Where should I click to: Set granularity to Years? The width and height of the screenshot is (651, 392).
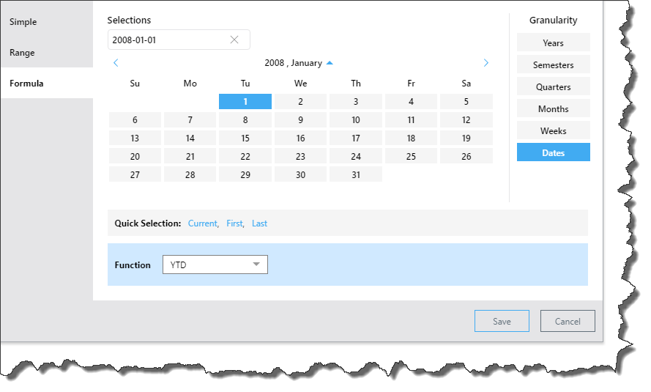[x=553, y=42]
